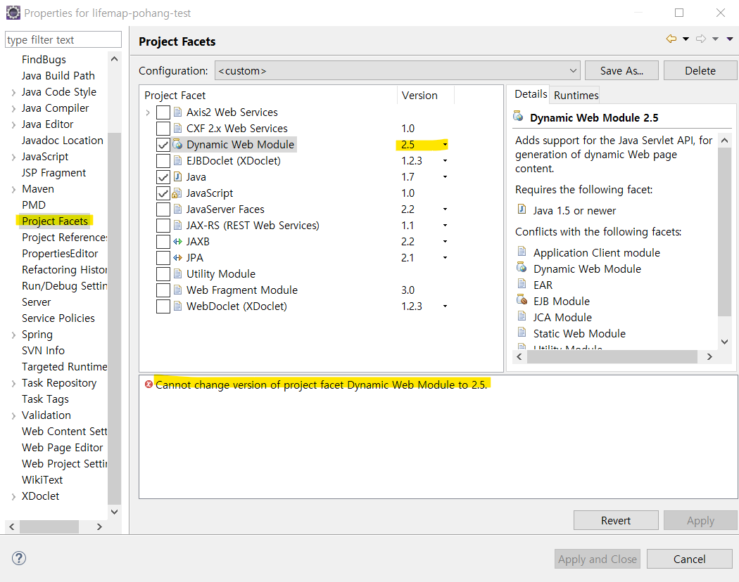The height and width of the screenshot is (582, 739).
Task: Maximize the Properties dialog window
Action: (679, 13)
